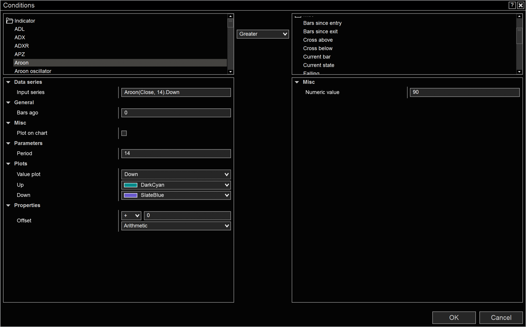The image size is (526, 327).
Task: Collapse the Parameters section
Action: (8, 143)
